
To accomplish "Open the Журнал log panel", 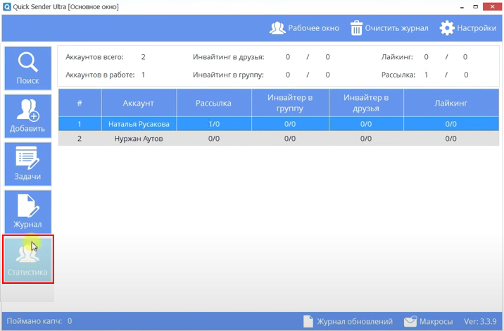I will pyautogui.click(x=28, y=213).
